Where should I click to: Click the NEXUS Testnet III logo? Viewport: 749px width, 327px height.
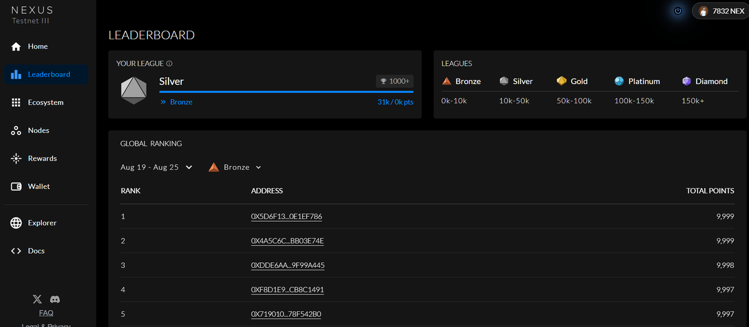[x=31, y=15]
